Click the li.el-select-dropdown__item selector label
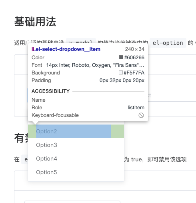196x203 pixels. (x=66, y=49)
